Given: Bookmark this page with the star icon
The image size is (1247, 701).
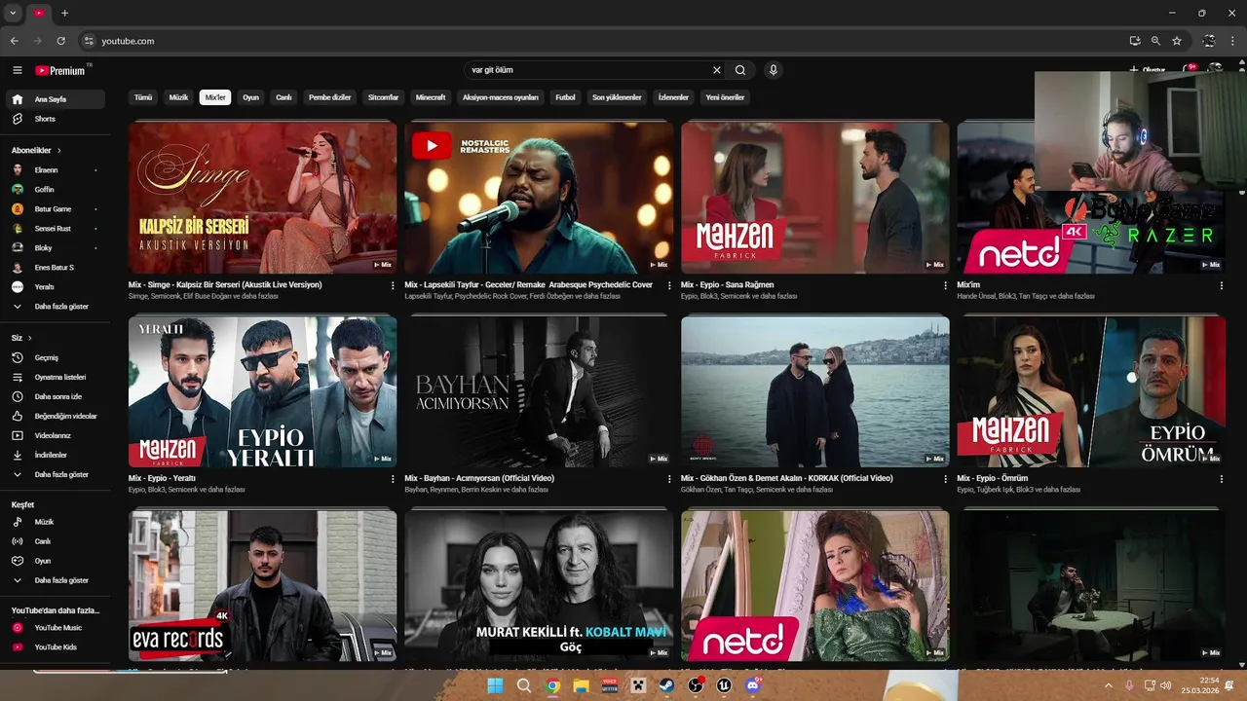Looking at the screenshot, I should pos(1177,41).
